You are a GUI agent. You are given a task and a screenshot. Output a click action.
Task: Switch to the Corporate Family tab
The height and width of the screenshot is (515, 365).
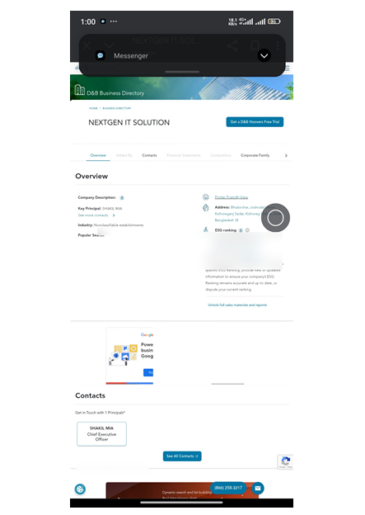click(255, 155)
